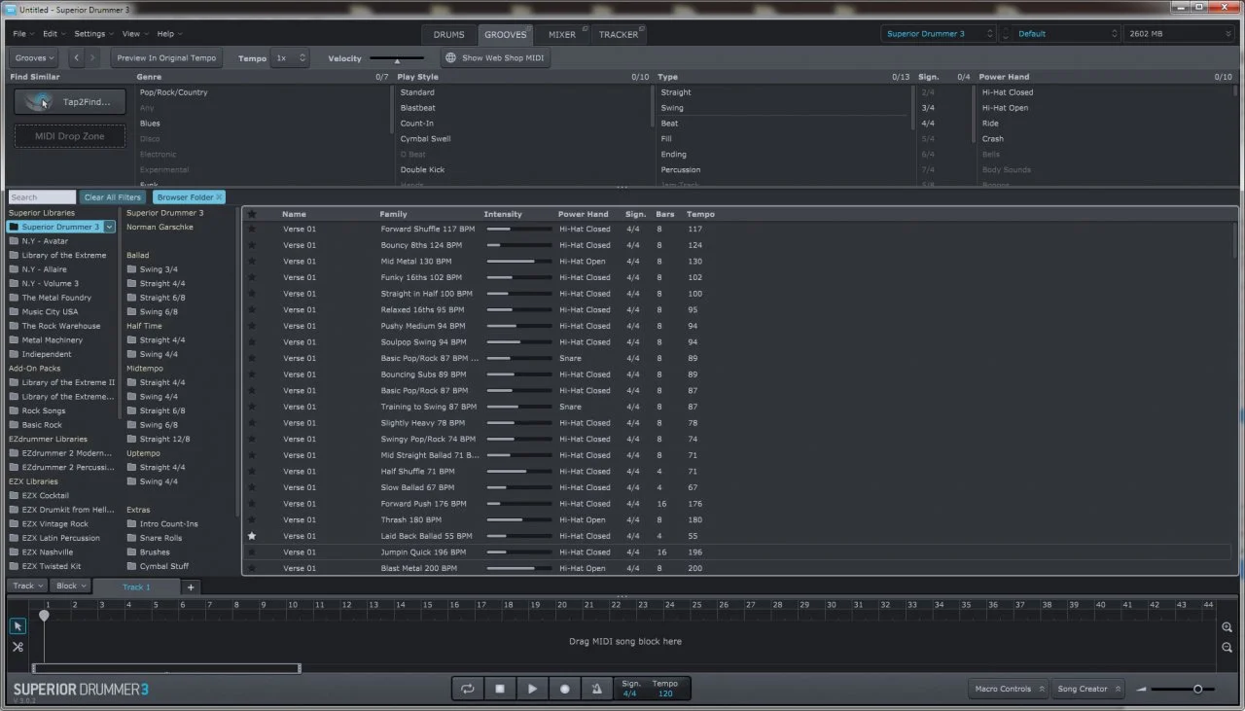Add a new track with plus button
The width and height of the screenshot is (1245, 711).
click(191, 587)
